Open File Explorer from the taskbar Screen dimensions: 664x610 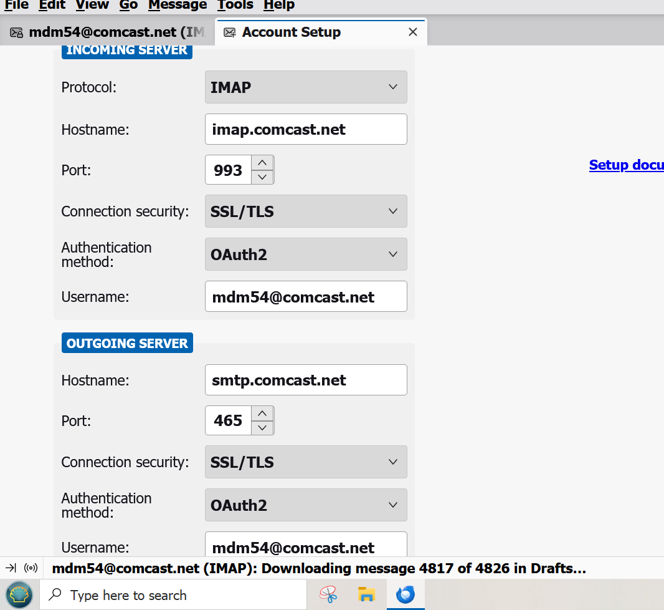366,595
